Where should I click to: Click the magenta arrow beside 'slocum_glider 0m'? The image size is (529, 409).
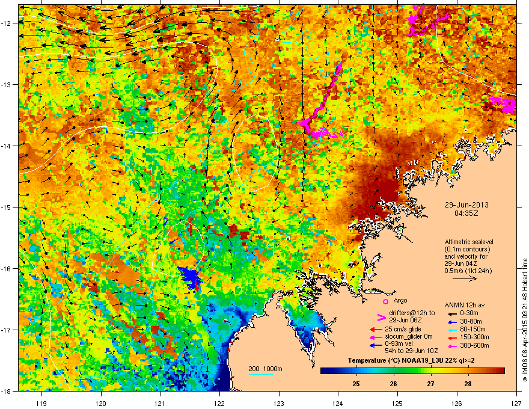(x=376, y=337)
